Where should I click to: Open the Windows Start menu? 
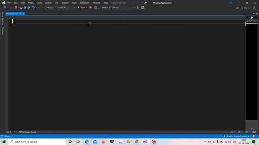pyautogui.click(x=4, y=141)
